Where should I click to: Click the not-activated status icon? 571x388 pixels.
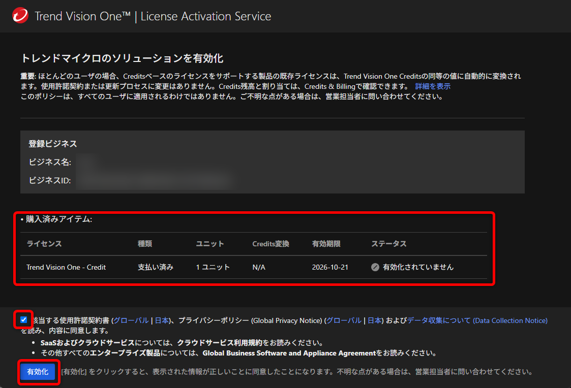(x=375, y=267)
